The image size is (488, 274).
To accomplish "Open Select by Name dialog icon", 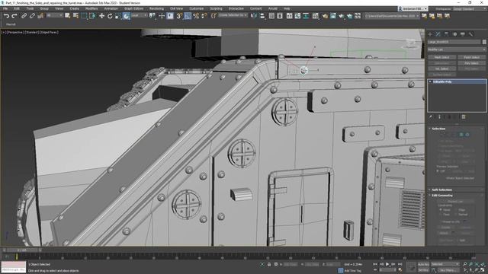I will click(x=75, y=16).
